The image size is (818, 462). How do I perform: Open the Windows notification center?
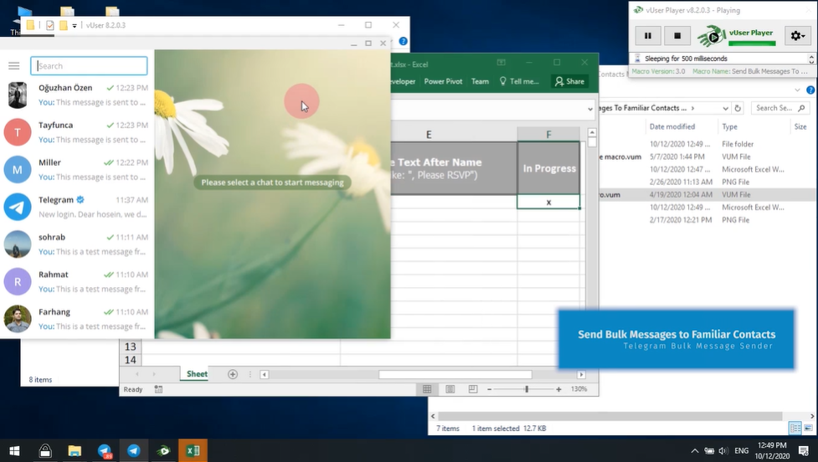[x=804, y=451]
